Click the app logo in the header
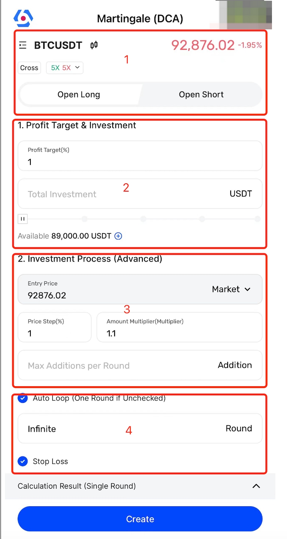Viewport: 287px width, 539px height. pyautogui.click(x=23, y=18)
